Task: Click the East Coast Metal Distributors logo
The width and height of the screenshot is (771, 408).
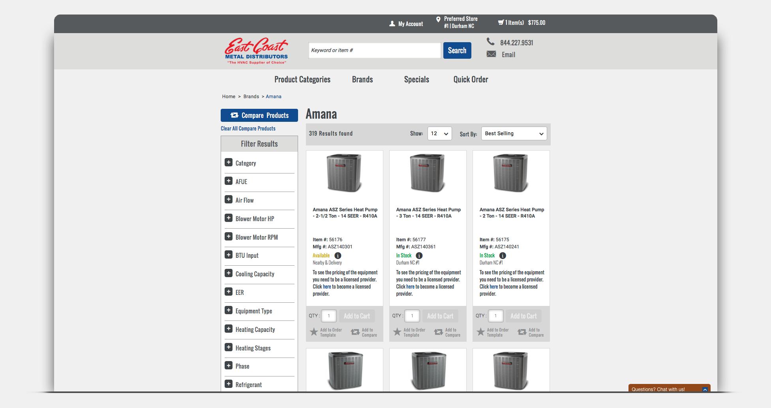Action: pos(257,51)
